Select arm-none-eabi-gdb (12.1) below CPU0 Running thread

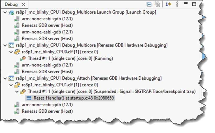click(47, 65)
